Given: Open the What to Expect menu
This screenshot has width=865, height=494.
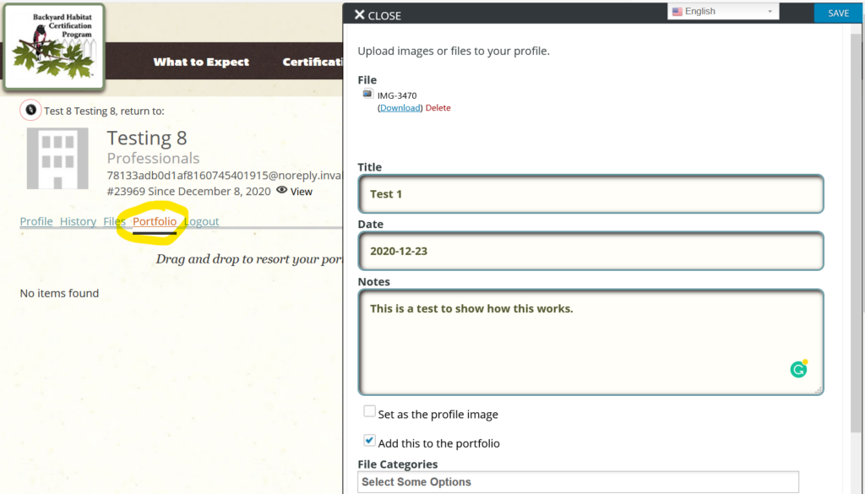Looking at the screenshot, I should [201, 62].
